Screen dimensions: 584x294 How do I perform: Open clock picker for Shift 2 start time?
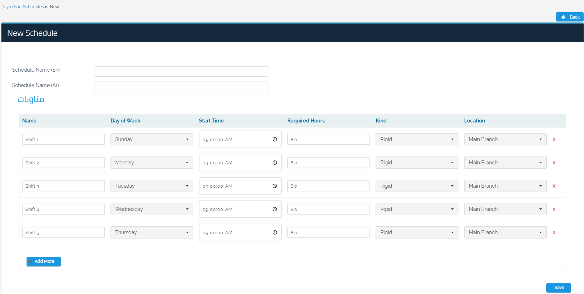[x=275, y=163]
